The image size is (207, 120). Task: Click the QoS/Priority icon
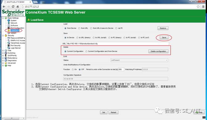6,55
